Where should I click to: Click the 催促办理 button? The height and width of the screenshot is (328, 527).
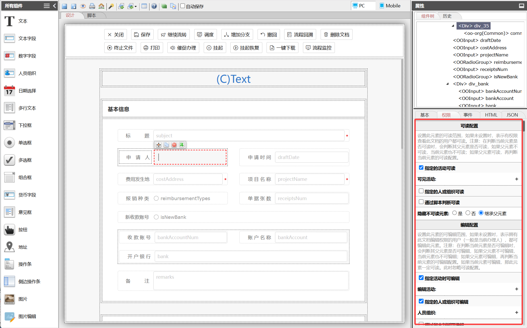[183, 48]
